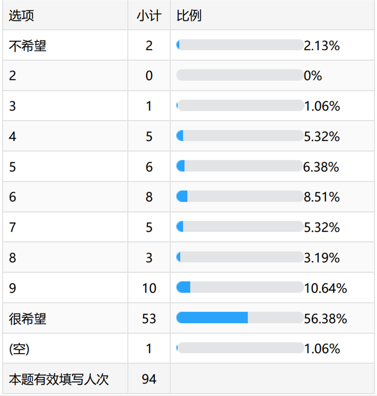The width and height of the screenshot is (377, 396).
Task: Click the 2.13% percentage value
Action: coord(322,46)
